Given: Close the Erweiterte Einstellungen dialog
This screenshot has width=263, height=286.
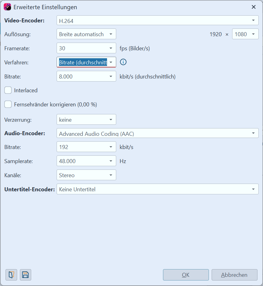Looking at the screenshot, I should (254, 7).
